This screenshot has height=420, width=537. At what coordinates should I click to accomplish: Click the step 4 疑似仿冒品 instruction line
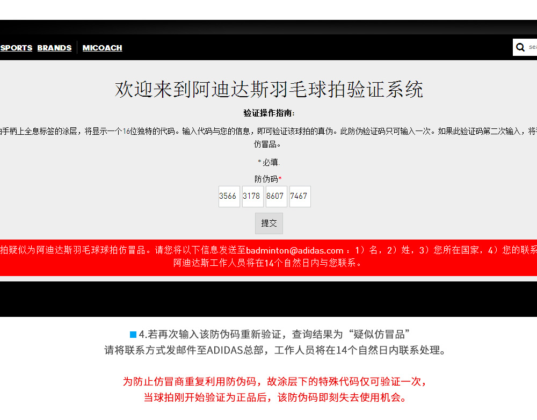pyautogui.click(x=275, y=334)
